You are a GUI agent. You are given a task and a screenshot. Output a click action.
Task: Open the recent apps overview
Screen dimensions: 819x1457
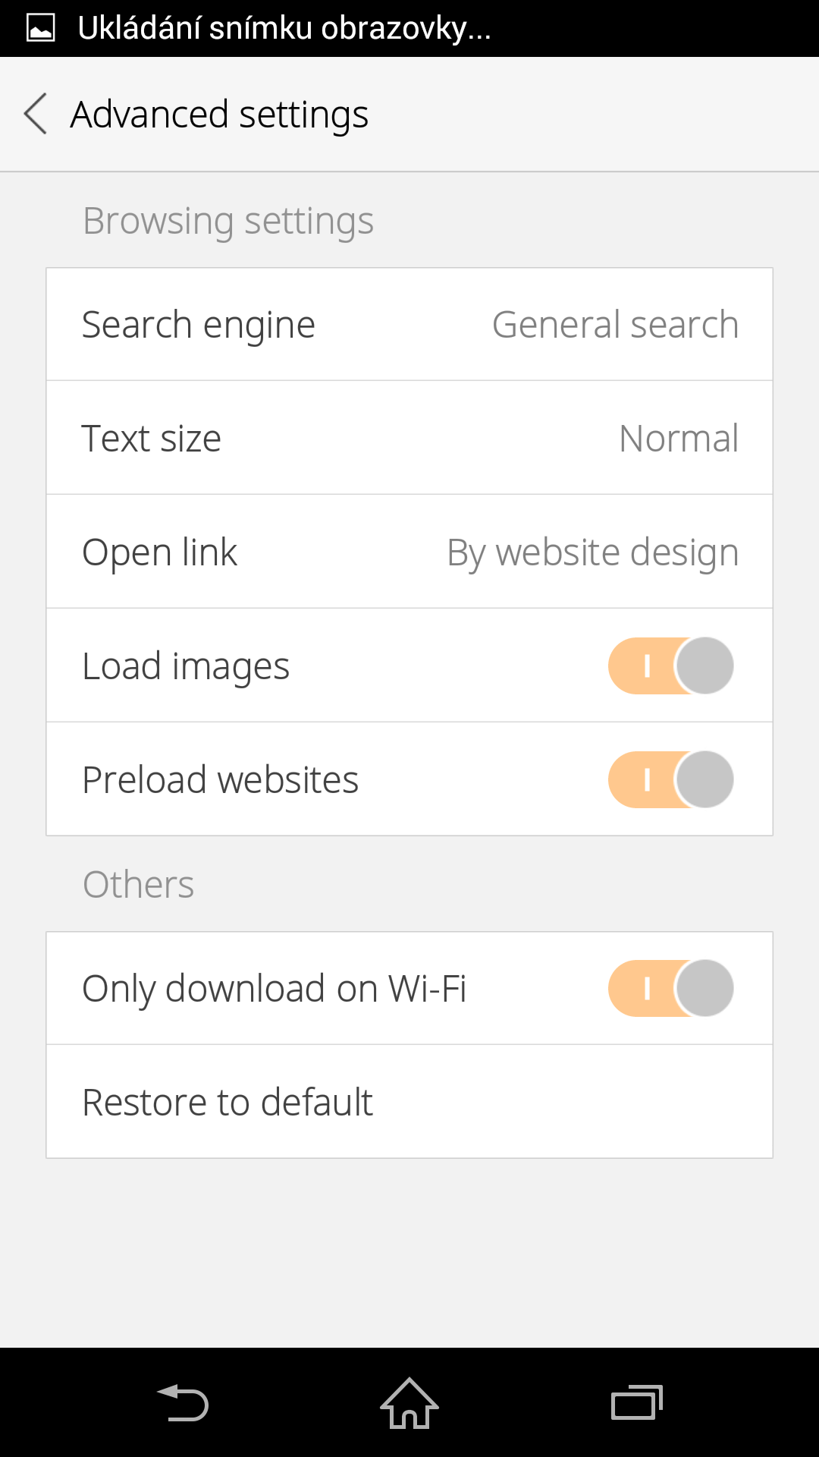click(636, 1403)
